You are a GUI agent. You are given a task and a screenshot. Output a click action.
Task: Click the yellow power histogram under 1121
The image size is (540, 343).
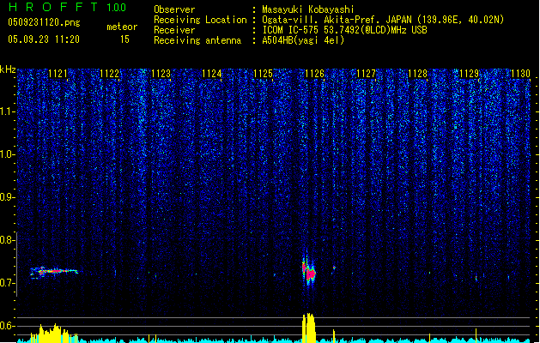point(54,334)
